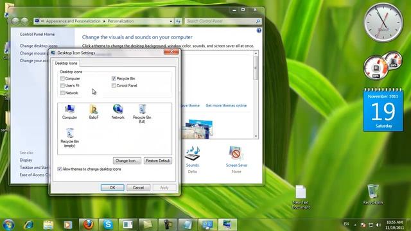
Task: Open Windows Media Player from taskbar
Action: point(68,225)
